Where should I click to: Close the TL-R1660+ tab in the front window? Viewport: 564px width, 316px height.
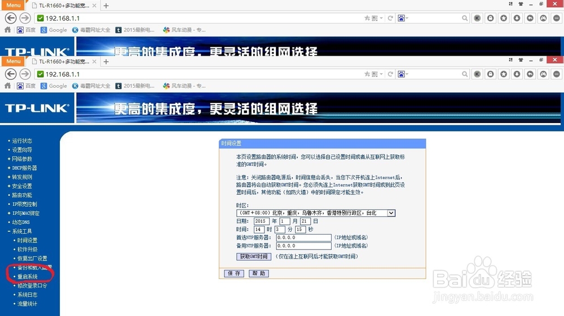coord(94,62)
